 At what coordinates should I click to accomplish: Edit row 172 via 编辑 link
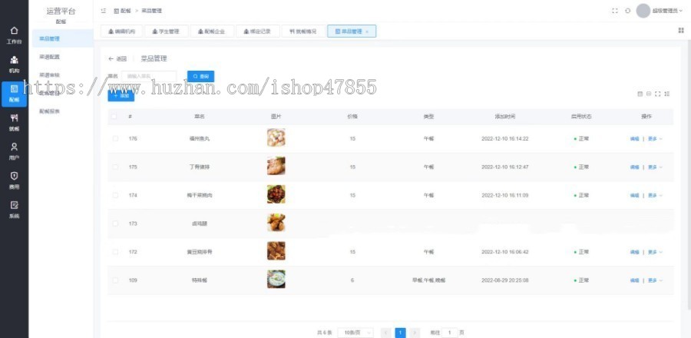[634, 252]
